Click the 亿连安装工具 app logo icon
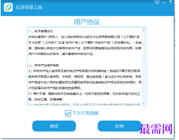Viewport: 179px width, 140px height. (x=8, y=7)
